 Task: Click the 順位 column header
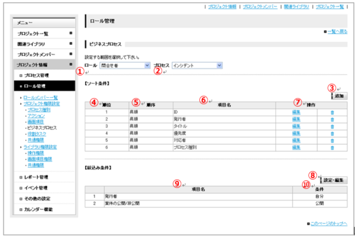pyautogui.click(x=107, y=105)
